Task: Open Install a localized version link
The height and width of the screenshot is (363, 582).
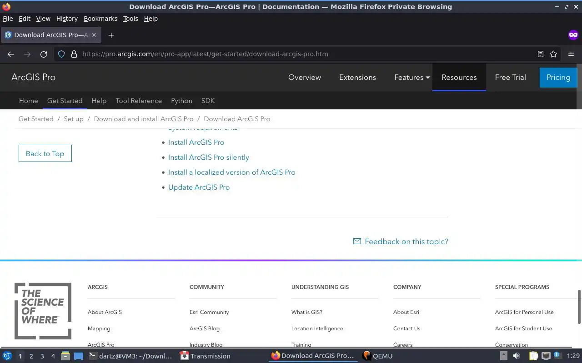Action: coord(232,172)
